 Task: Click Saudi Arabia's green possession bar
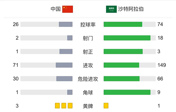123,24
